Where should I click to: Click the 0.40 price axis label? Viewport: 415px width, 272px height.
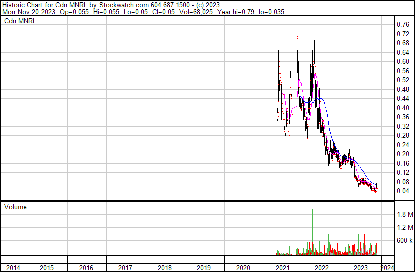coord(402,108)
